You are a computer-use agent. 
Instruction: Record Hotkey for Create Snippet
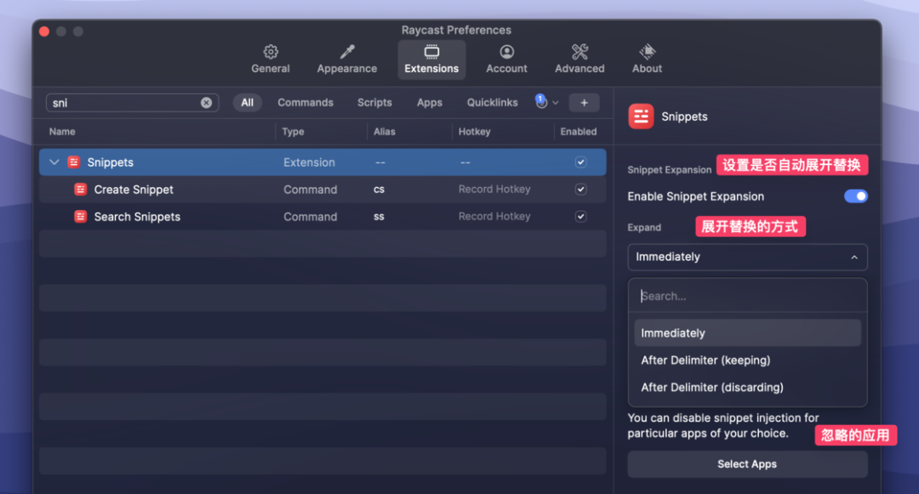click(x=494, y=189)
